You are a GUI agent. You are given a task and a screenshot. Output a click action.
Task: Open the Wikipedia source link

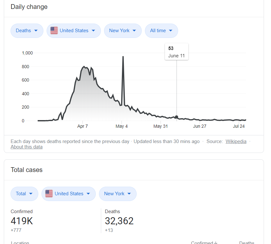coord(236,141)
